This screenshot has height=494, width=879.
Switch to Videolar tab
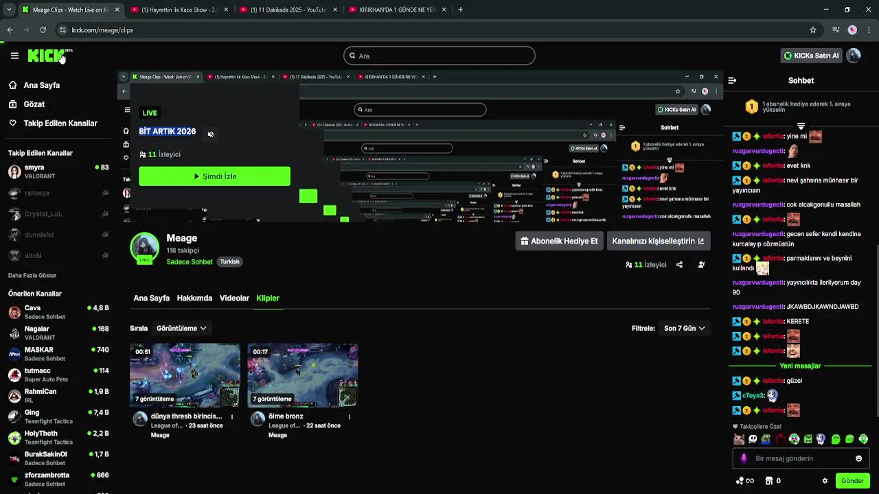pyautogui.click(x=234, y=298)
